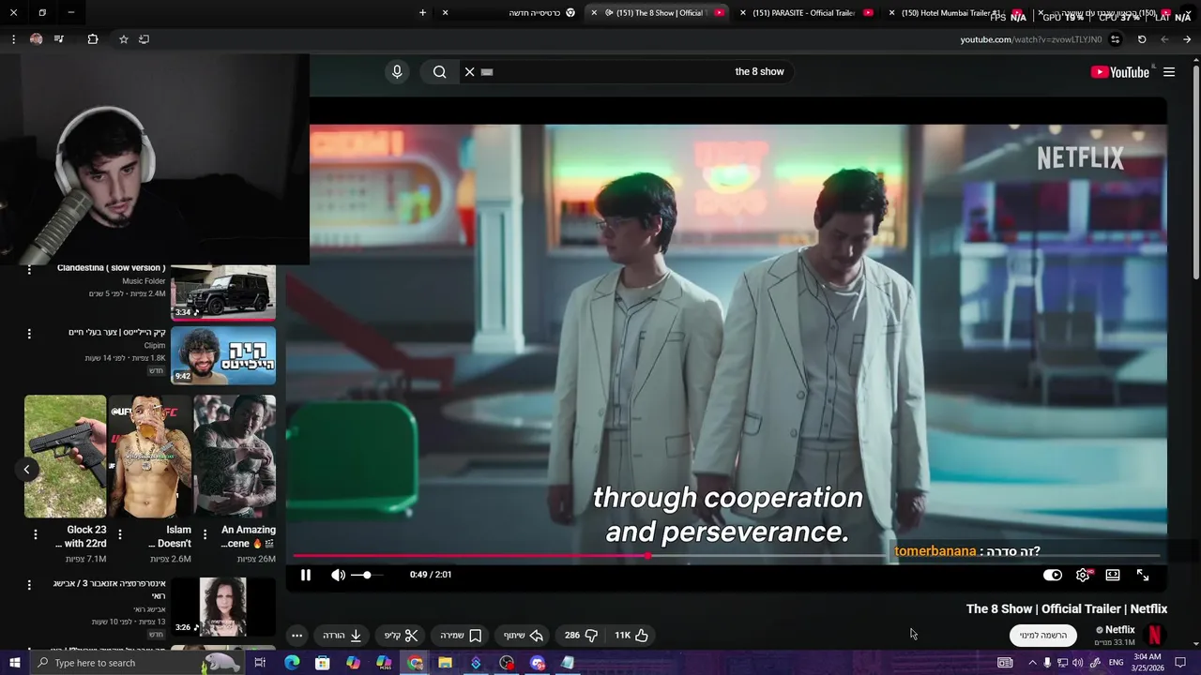This screenshot has height=675, width=1201.
Task: Open Clandestina (slow version) video thumbnail
Action: pyautogui.click(x=223, y=292)
